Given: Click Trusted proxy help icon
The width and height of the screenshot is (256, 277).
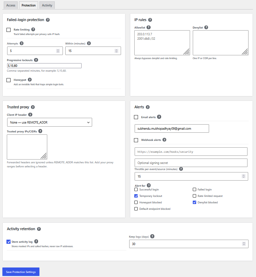Looking at the screenshot, I should [33, 107].
